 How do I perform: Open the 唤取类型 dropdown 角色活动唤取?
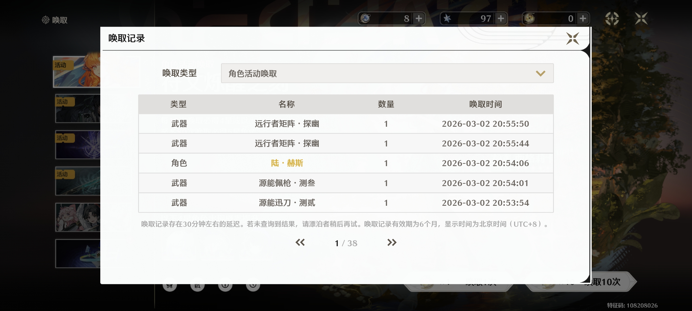pyautogui.click(x=387, y=73)
